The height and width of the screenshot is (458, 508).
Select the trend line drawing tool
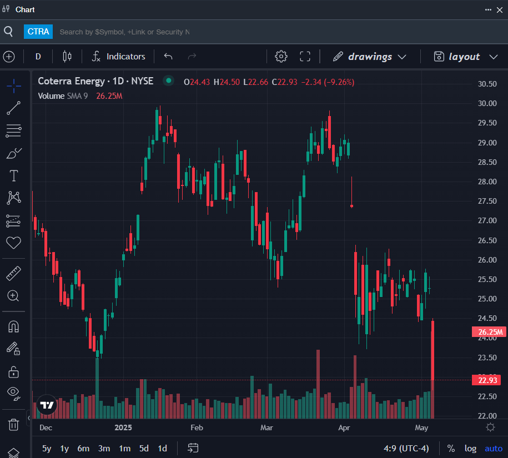14,108
